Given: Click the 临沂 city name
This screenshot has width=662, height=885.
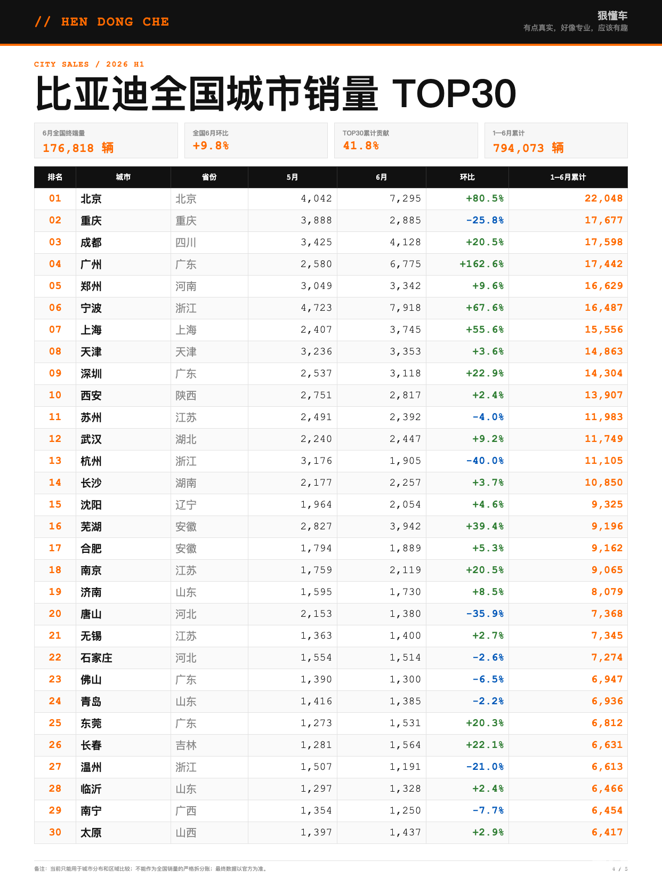Looking at the screenshot, I should [x=91, y=789].
